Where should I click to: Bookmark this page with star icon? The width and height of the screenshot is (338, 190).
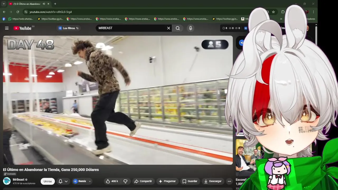coord(273,12)
